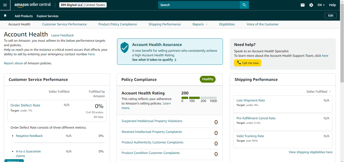The image size is (344, 162).
Task: Click into the Search input field
Action: [x=199, y=5]
